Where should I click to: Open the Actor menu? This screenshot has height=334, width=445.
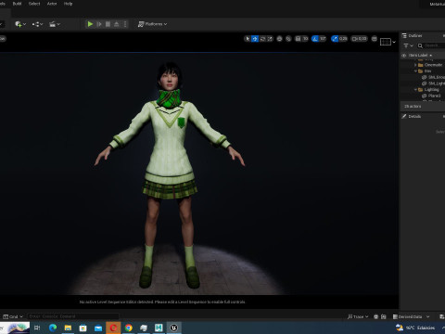coord(52,4)
